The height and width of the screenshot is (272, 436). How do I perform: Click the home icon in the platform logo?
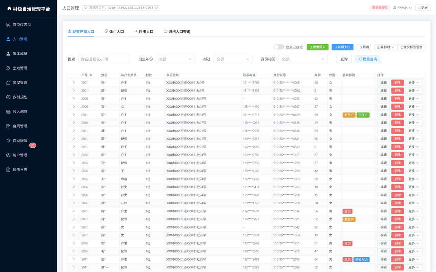[9, 9]
